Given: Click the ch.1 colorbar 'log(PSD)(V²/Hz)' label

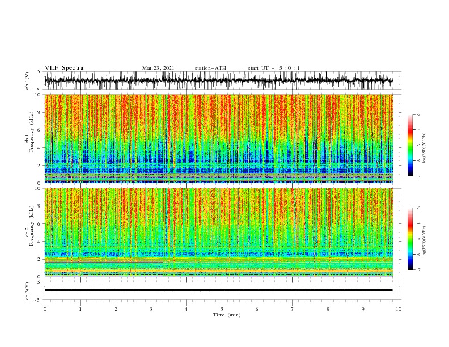Looking at the screenshot, I should point(424,148).
